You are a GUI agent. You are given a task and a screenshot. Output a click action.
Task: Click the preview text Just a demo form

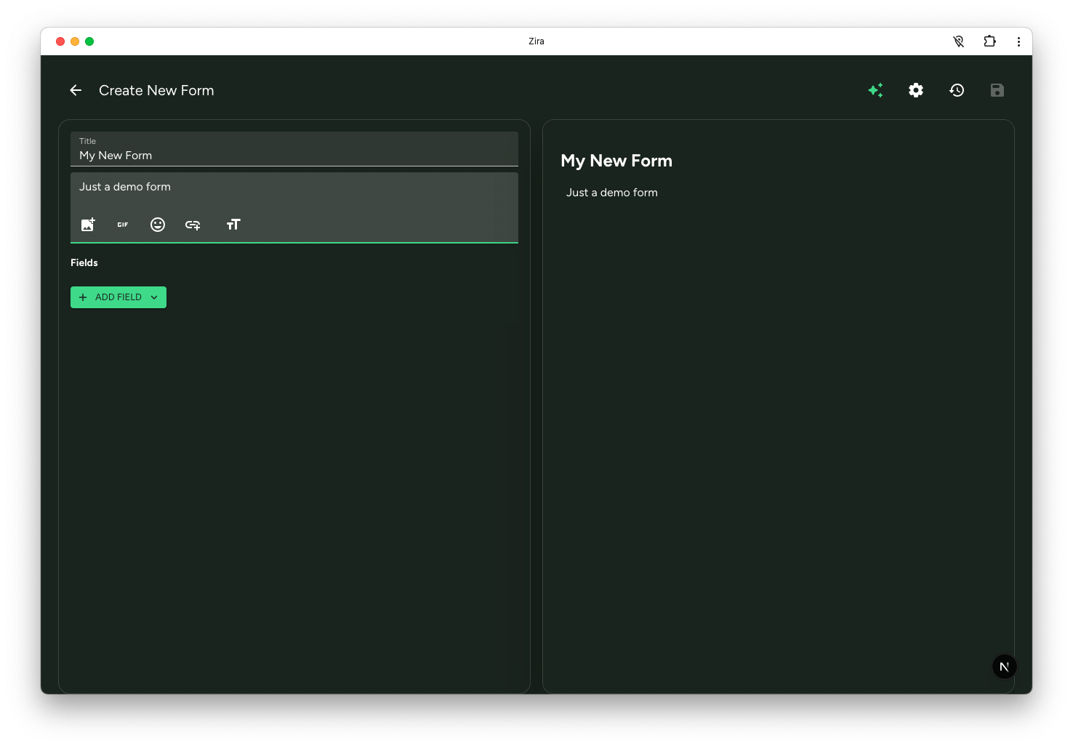612,193
